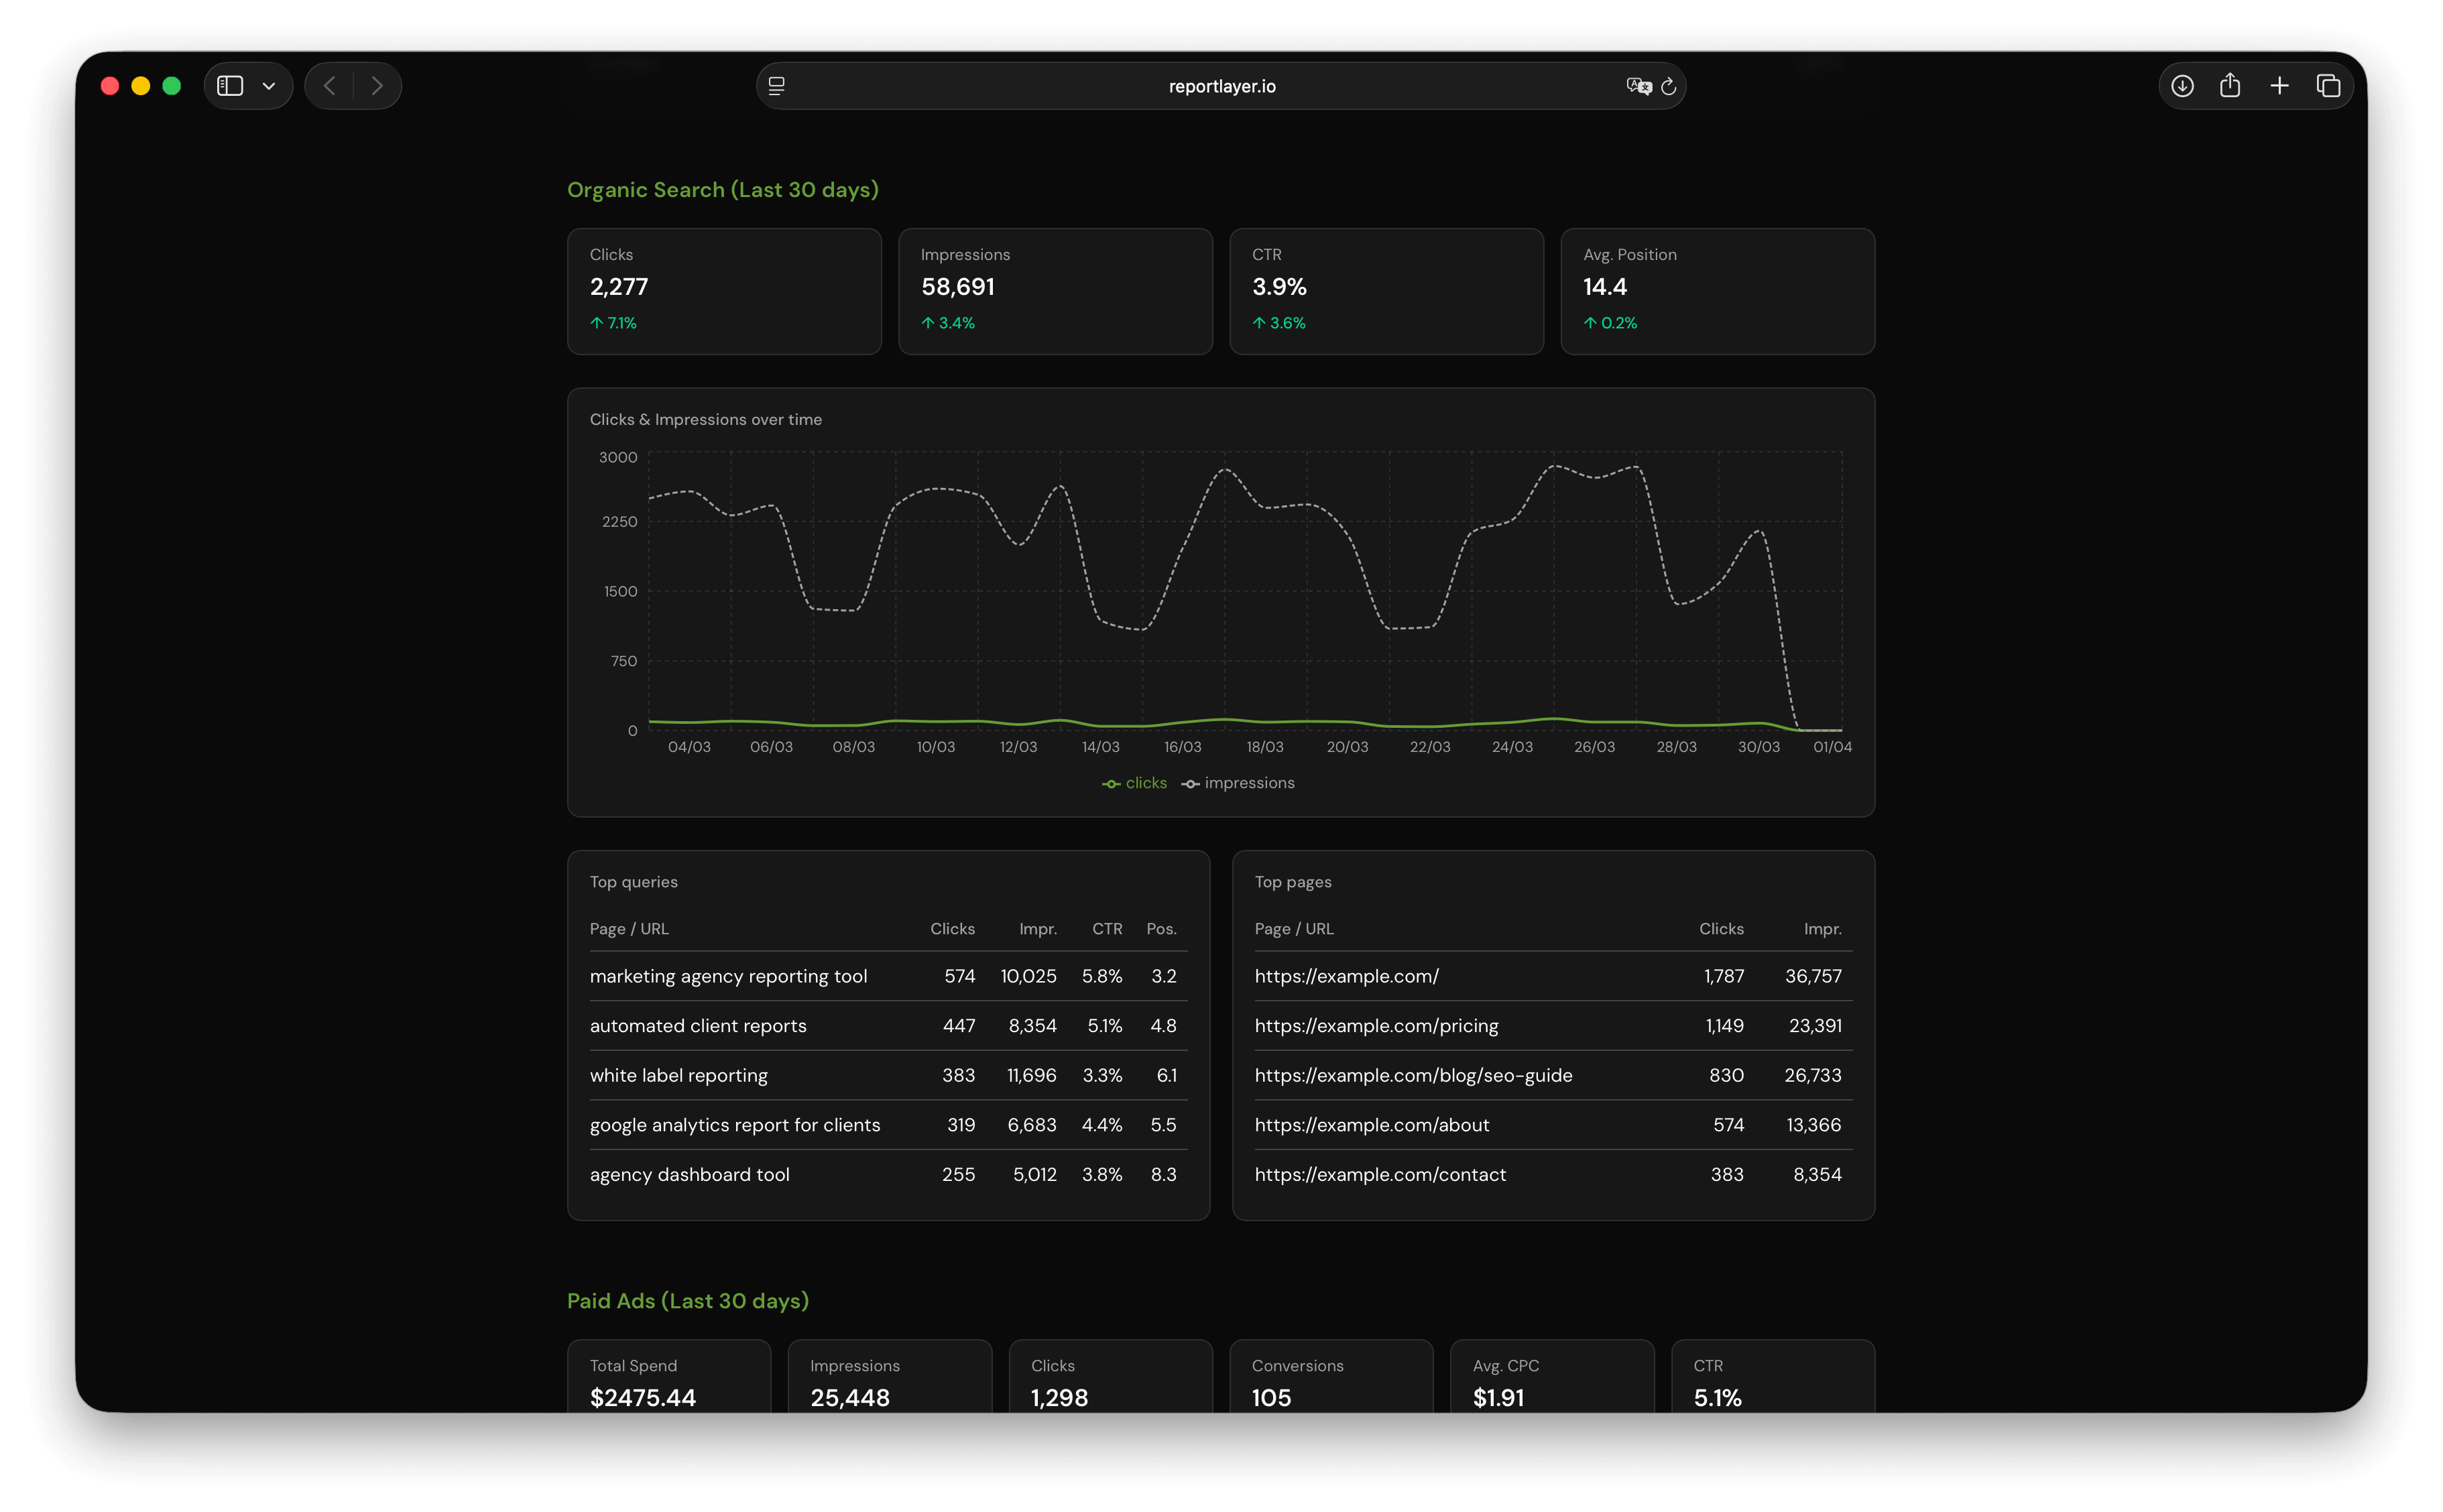Viewport: 2443px width, 1512px height.
Task: Open the https://example.com/blog/seo-guide row
Action: click(1553, 1075)
